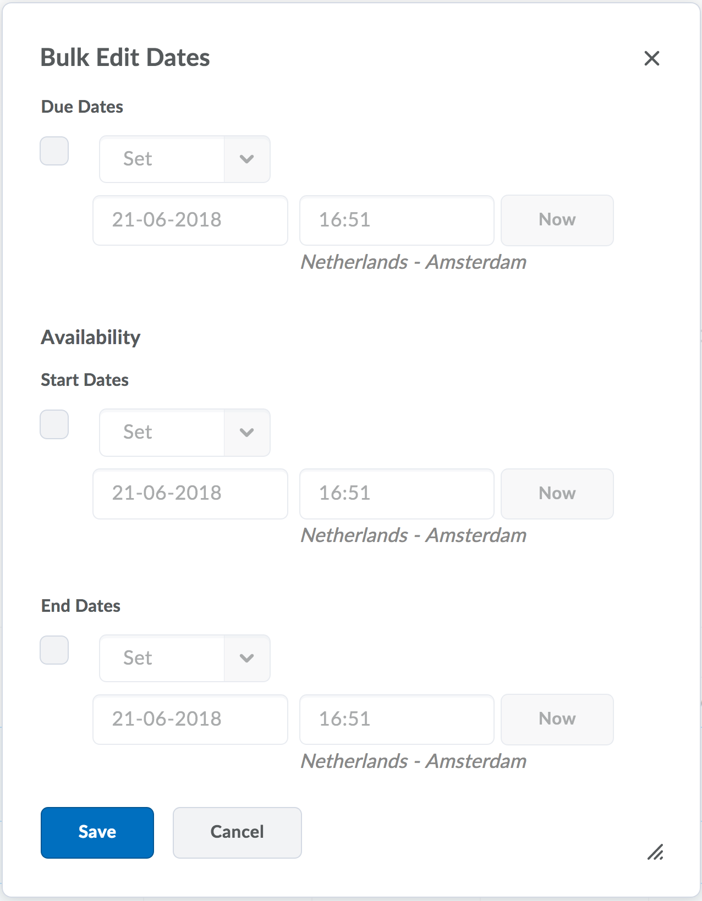Open the Start Dates Set dropdown

click(x=185, y=433)
